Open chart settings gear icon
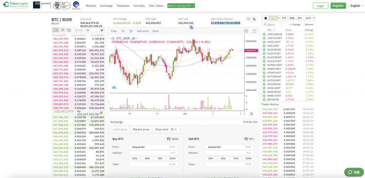Image resolution: width=365 pixels, height=178 pixels. (246, 31)
